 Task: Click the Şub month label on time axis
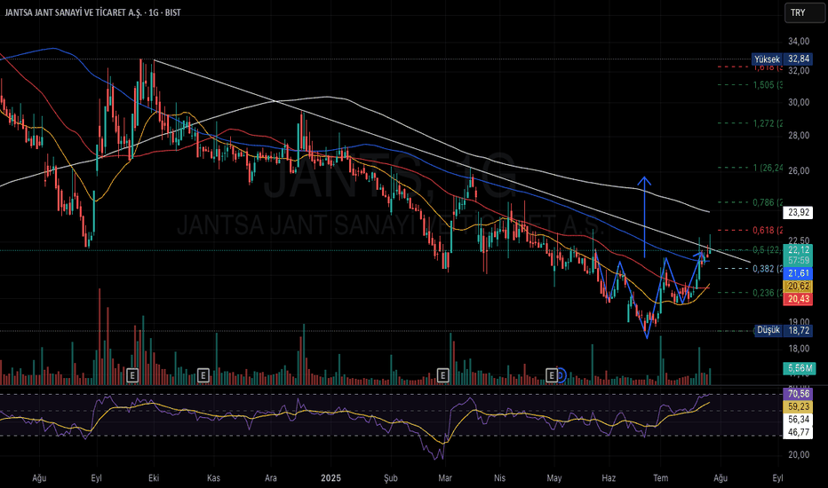pos(390,478)
